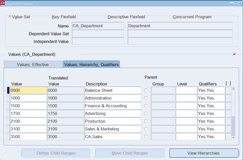Select the Descriptive Flexfield radio button
The image size is (243, 160).
tap(106, 16)
